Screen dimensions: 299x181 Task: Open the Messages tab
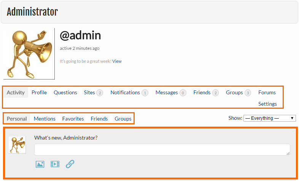171,93
